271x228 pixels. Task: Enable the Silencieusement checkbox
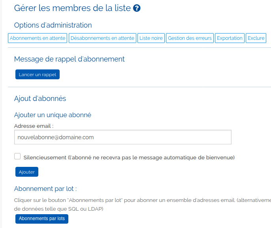point(17,157)
